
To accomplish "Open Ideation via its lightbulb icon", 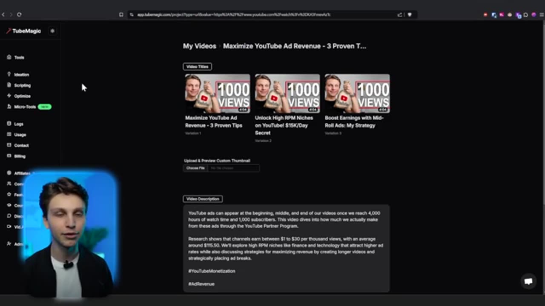I will tap(9, 74).
